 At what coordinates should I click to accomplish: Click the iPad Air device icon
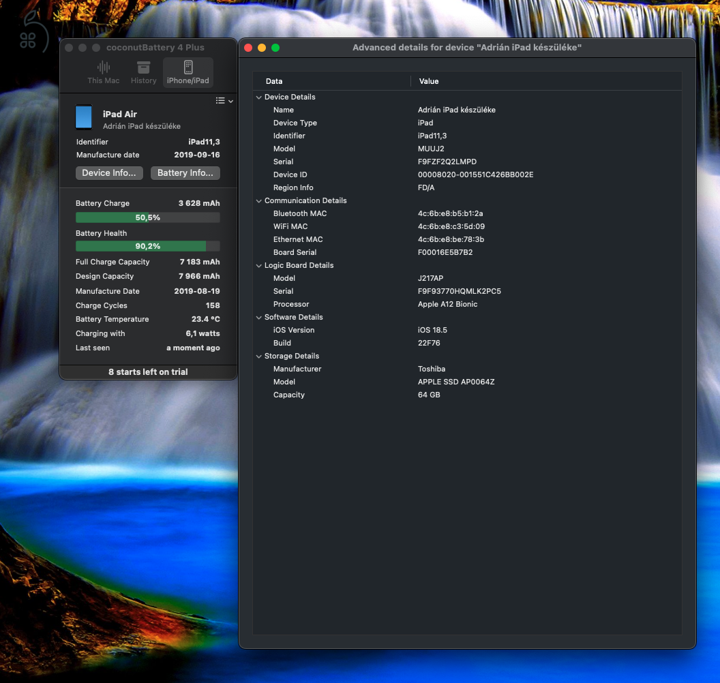84,117
